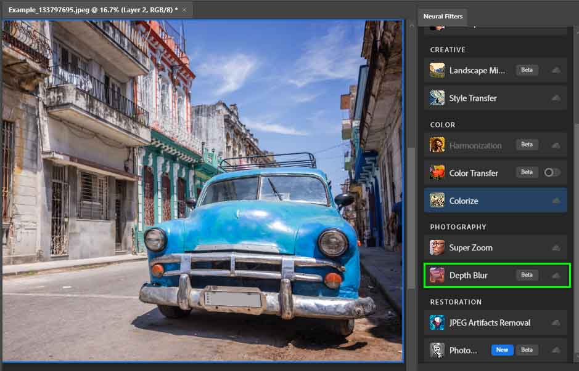The width and height of the screenshot is (579, 371).
Task: Click the COLOR section heading
Action: (x=442, y=125)
